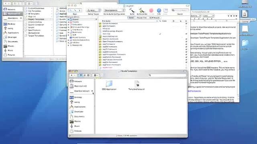Image resolution: width=257 pixels, height=144 pixels.
Task: Toggle target checkbox for OpenGL.framework
Action: tap(186, 39)
